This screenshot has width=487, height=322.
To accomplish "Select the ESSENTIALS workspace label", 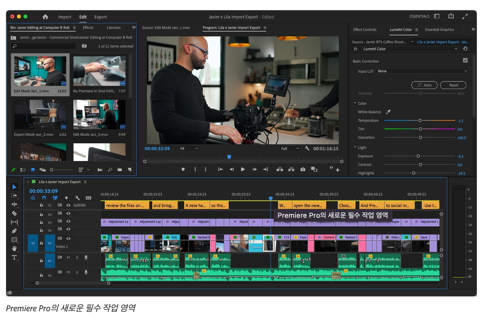I will 419,16.
